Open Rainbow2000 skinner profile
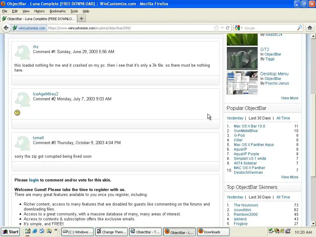The image size is (316, 237). coord(246,214)
